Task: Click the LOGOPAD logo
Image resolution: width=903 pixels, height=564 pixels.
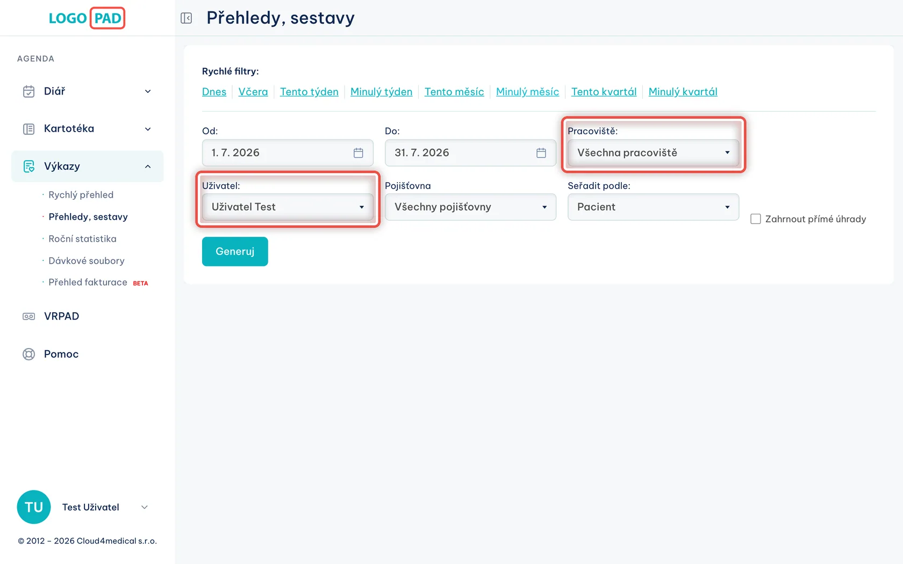Action: (87, 18)
